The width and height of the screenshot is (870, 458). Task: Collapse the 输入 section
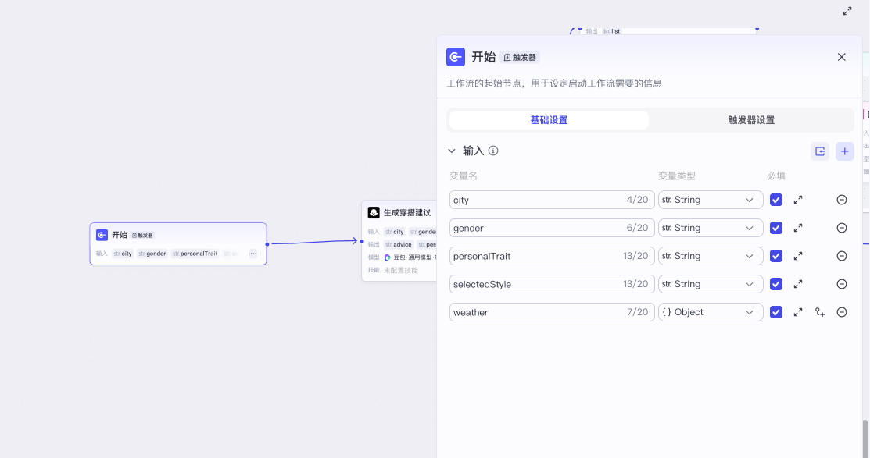coord(452,151)
